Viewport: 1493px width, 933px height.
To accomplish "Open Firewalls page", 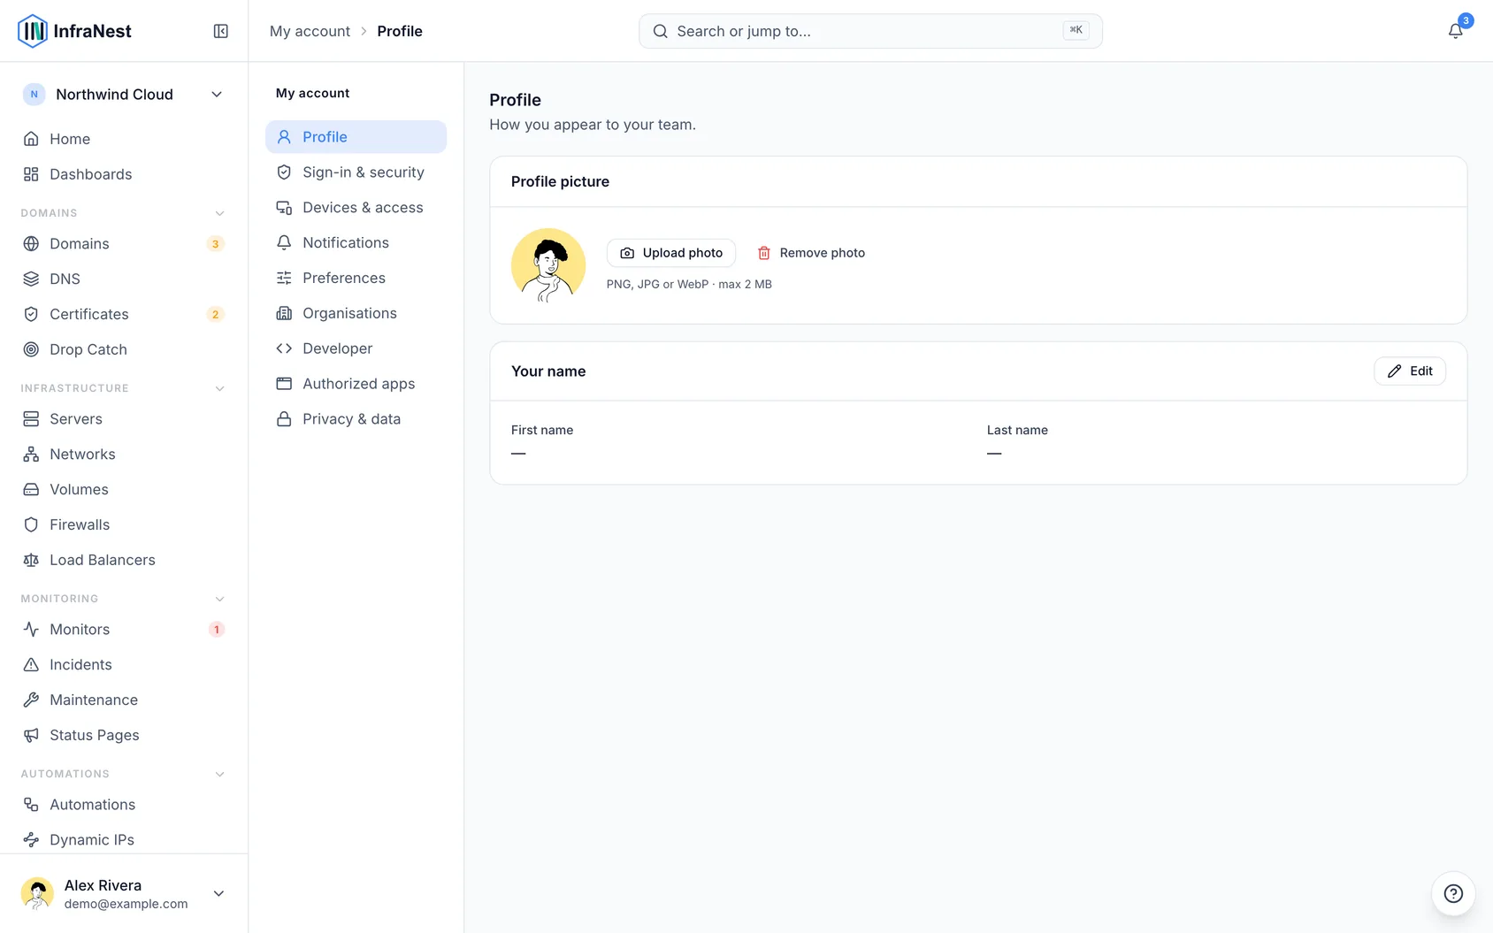I will pos(124,524).
